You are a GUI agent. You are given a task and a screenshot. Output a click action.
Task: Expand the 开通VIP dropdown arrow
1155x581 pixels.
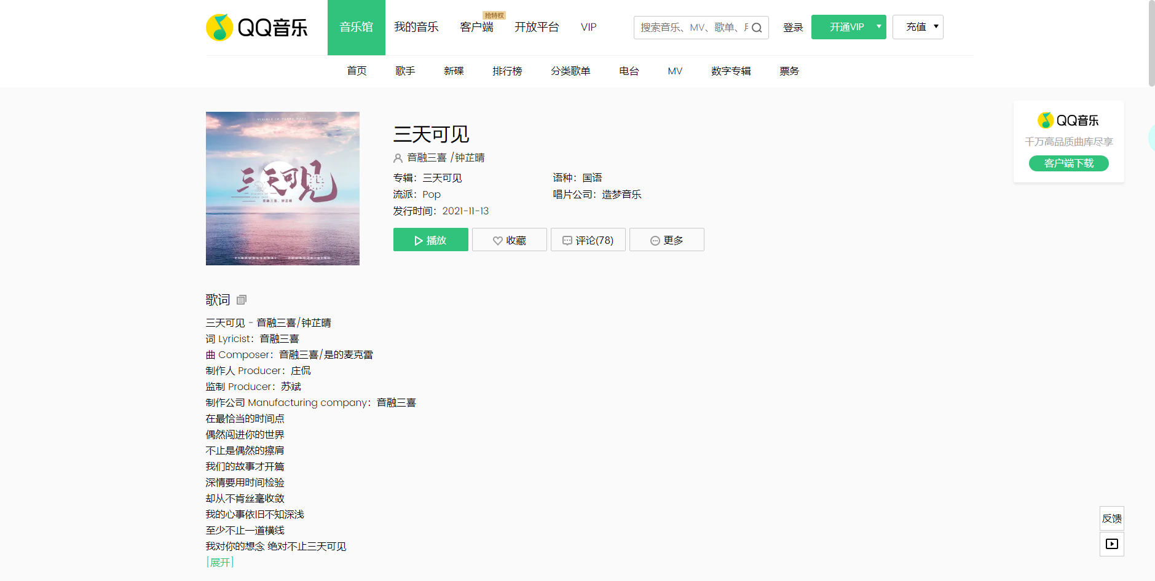tap(879, 26)
